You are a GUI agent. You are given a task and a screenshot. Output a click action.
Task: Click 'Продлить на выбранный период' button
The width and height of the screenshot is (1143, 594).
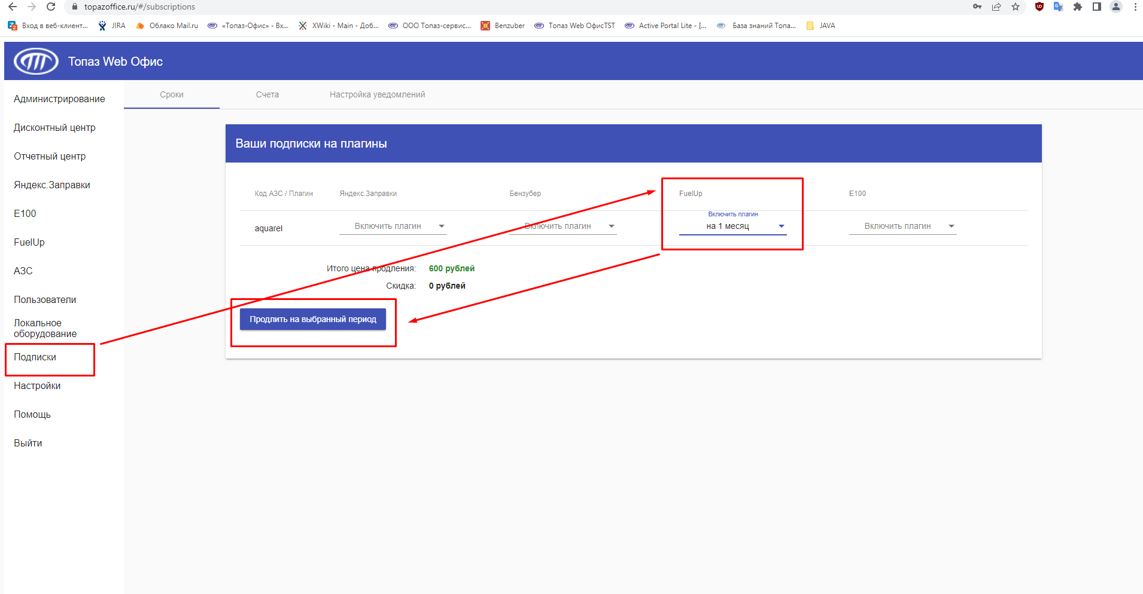pyautogui.click(x=313, y=319)
